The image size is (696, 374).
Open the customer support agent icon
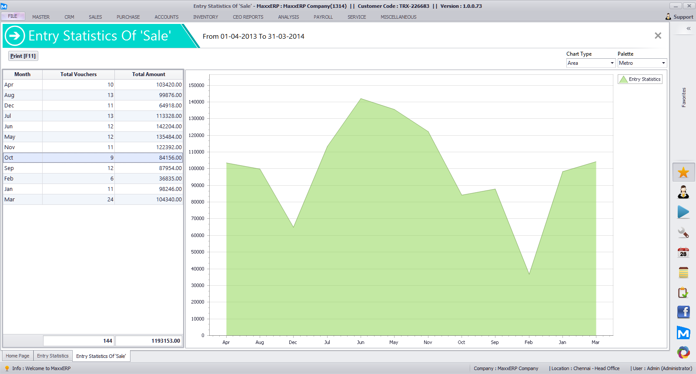[x=683, y=192]
